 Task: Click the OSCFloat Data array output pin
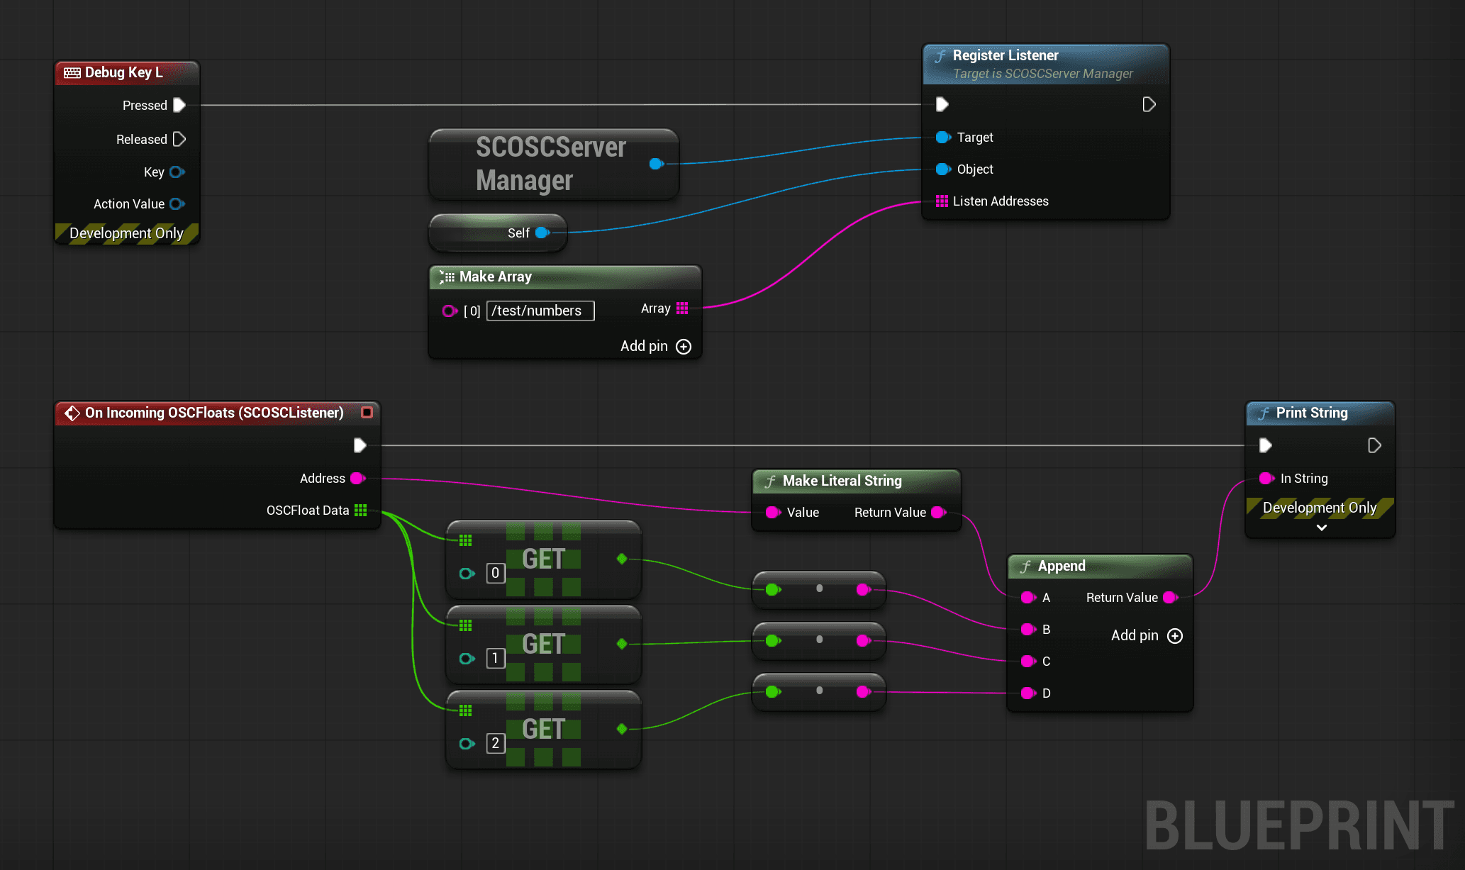(360, 510)
